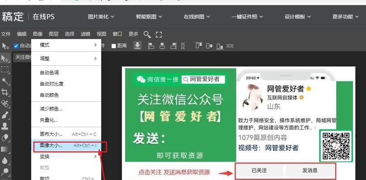Expand the 设计模板 dropdown
This screenshot has width=366, height=180.
298,17
